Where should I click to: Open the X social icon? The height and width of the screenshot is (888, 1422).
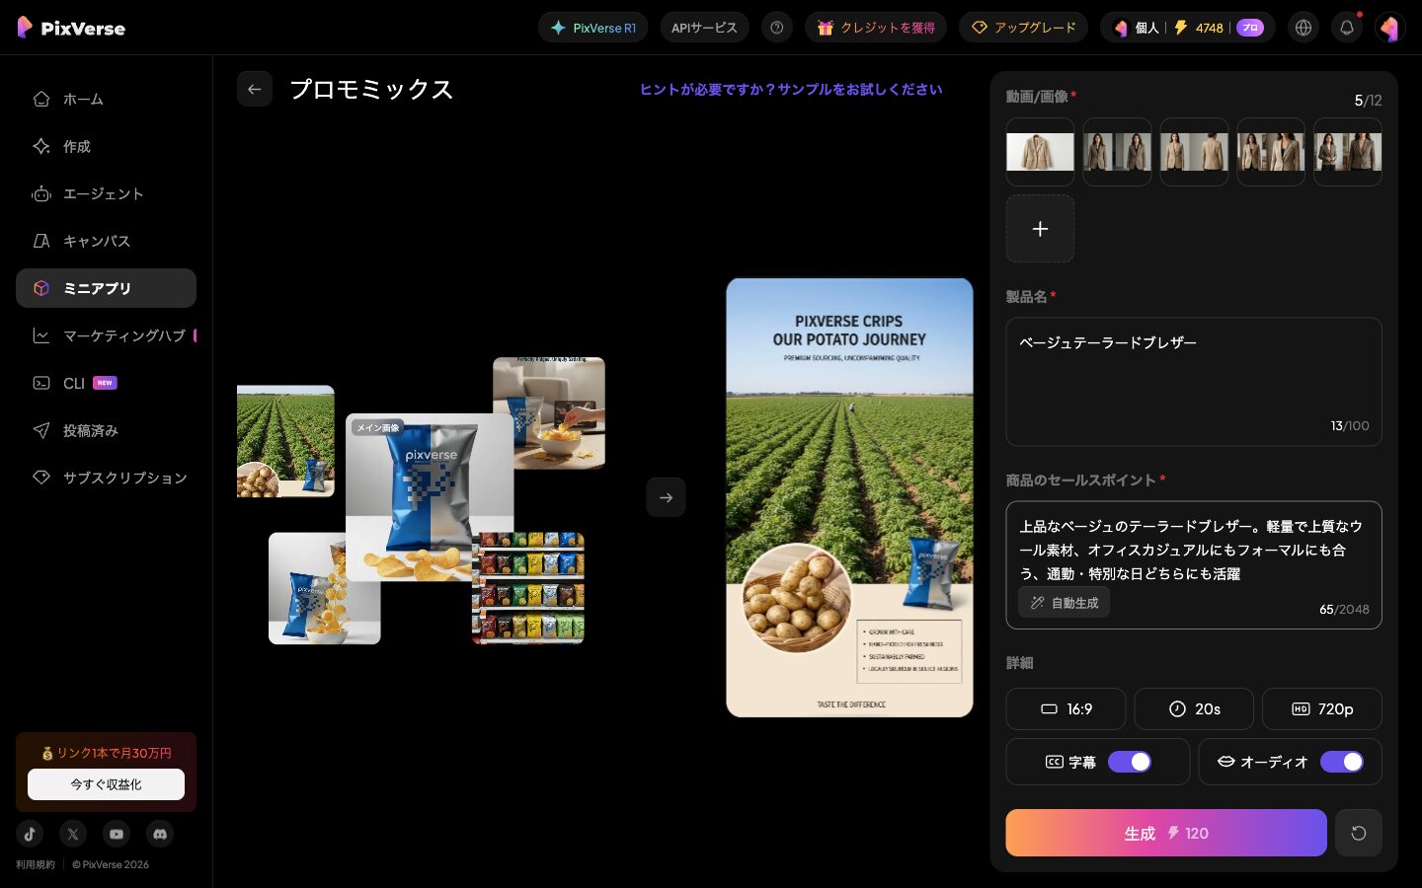73,834
